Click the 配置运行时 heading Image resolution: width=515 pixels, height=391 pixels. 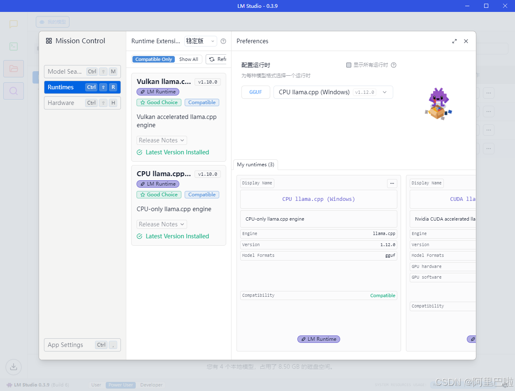pyautogui.click(x=256, y=65)
